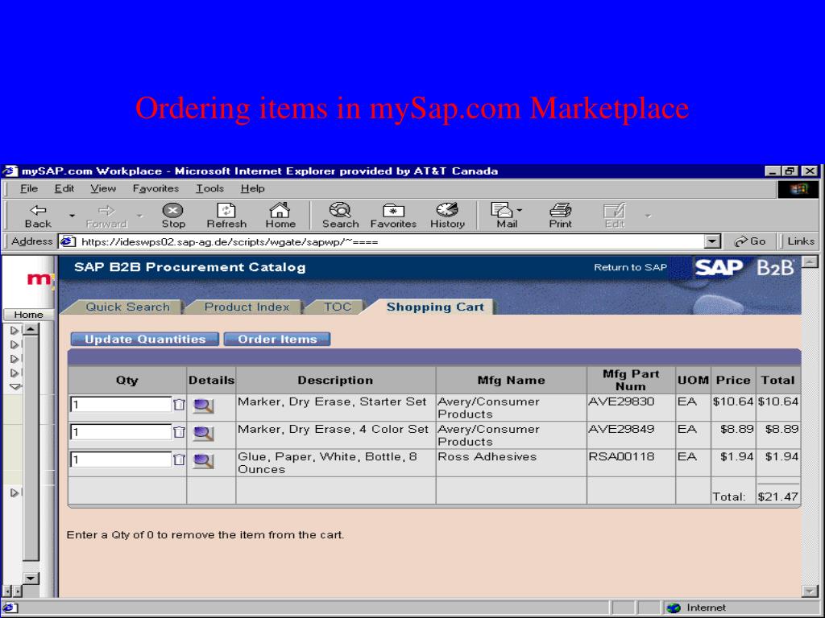The height and width of the screenshot is (618, 825).
Task: Click the RSA00118 part number cell
Action: [x=631, y=463]
